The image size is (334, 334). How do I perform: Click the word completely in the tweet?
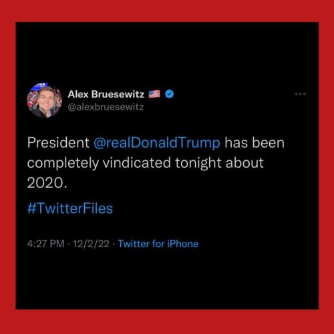pos(63,163)
